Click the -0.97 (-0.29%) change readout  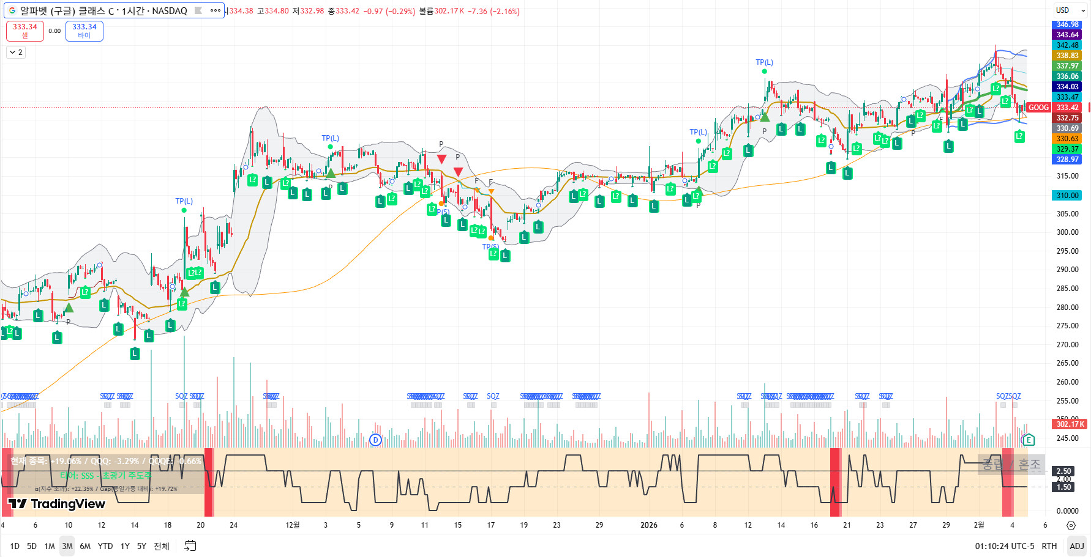coord(389,11)
